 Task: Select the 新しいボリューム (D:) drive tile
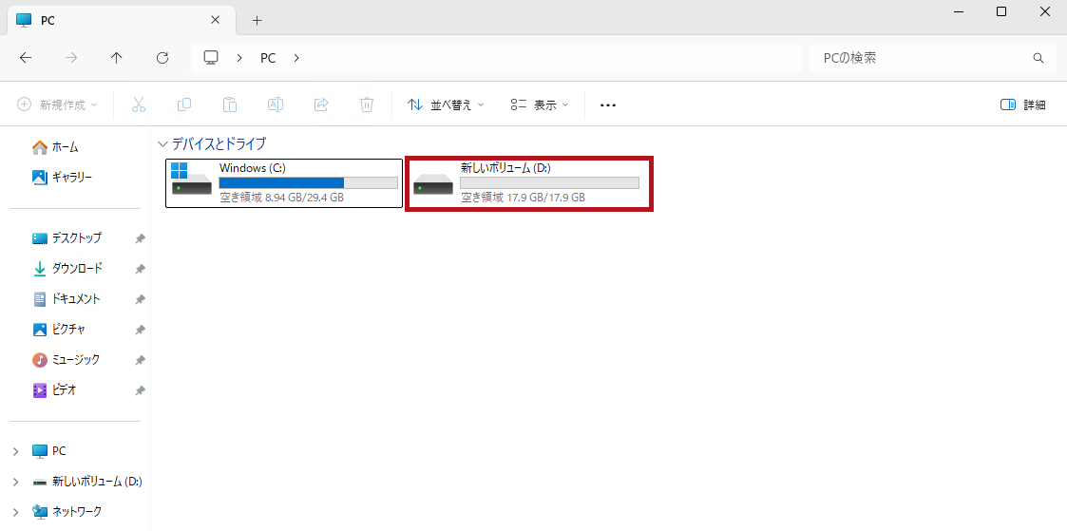529,183
